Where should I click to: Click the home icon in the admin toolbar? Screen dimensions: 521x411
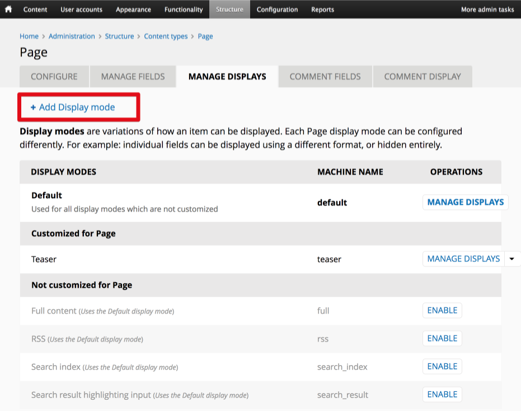[8, 9]
